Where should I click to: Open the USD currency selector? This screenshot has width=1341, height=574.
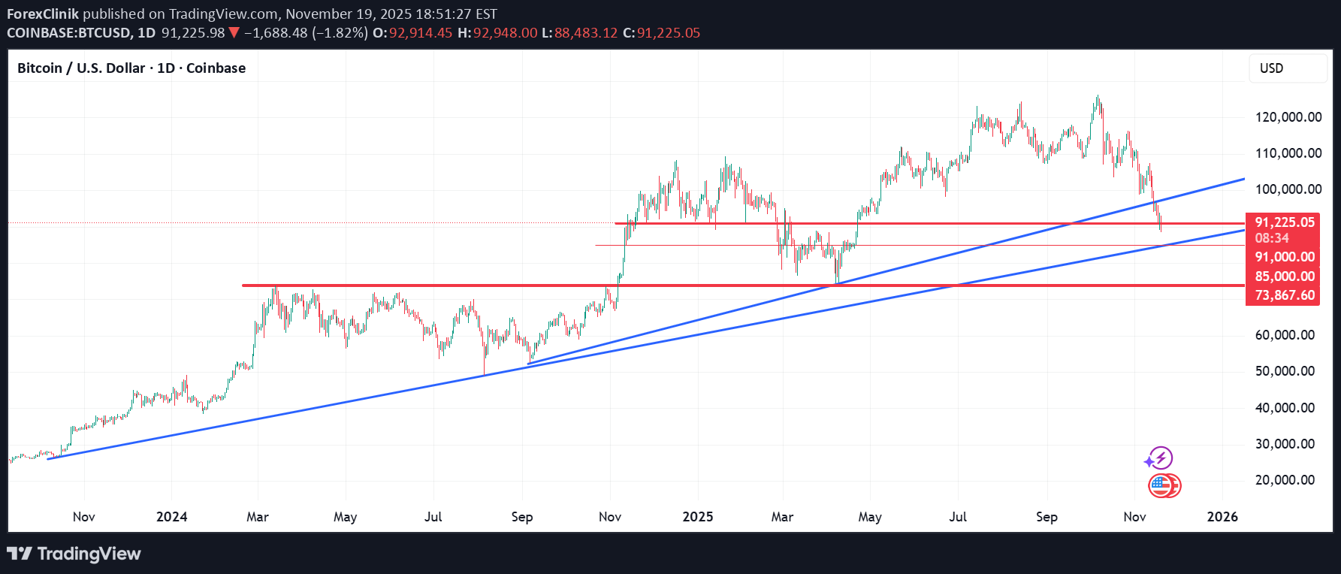pyautogui.click(x=1288, y=68)
